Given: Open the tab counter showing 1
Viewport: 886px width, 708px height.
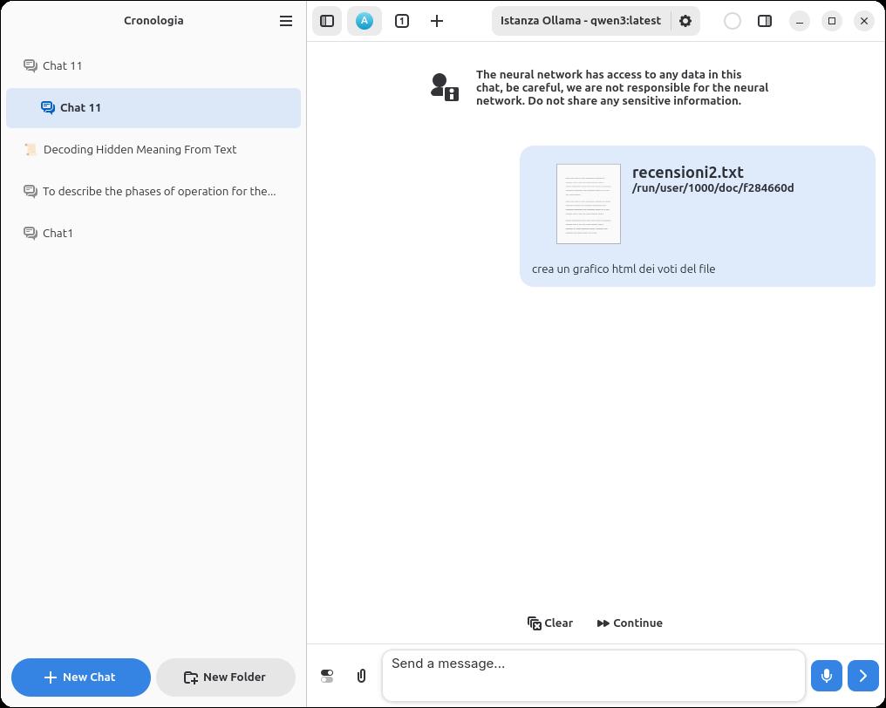Looking at the screenshot, I should 402,21.
